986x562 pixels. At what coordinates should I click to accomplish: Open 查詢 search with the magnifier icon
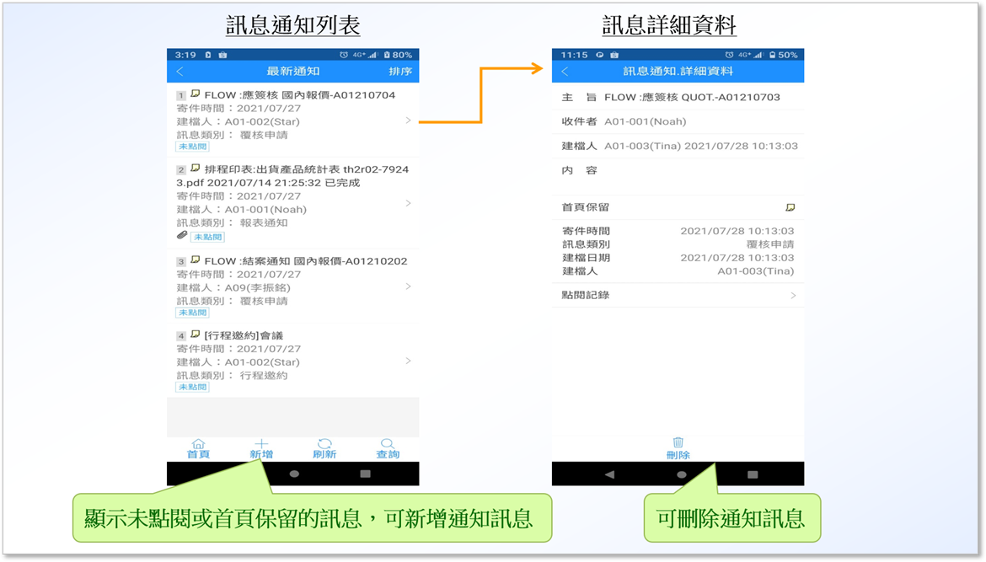(x=388, y=444)
